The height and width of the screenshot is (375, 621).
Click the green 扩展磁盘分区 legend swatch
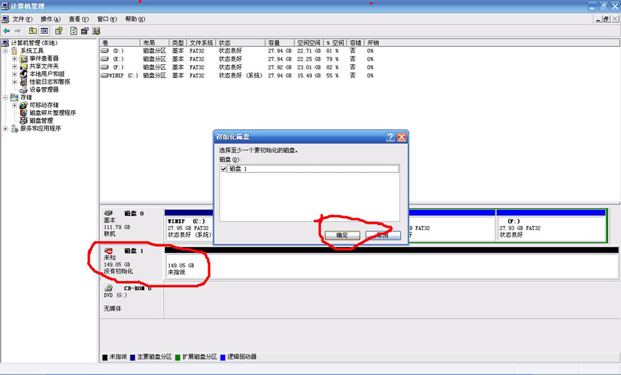pos(177,357)
